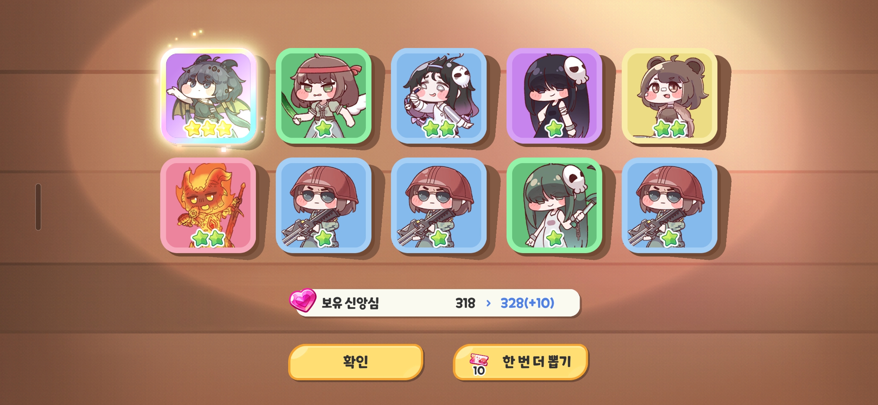Tap the two green stars on fire demon
Viewport: 878px width, 405px height.
click(208, 238)
